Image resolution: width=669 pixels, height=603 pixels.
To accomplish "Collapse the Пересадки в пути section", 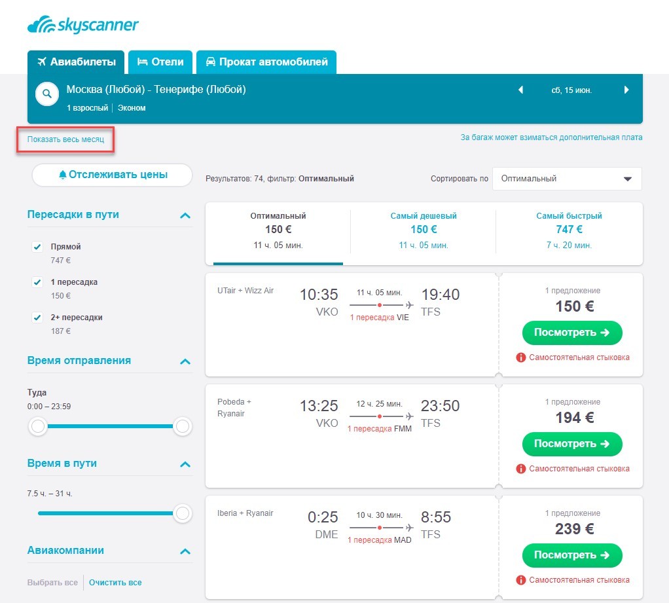I will point(185,215).
